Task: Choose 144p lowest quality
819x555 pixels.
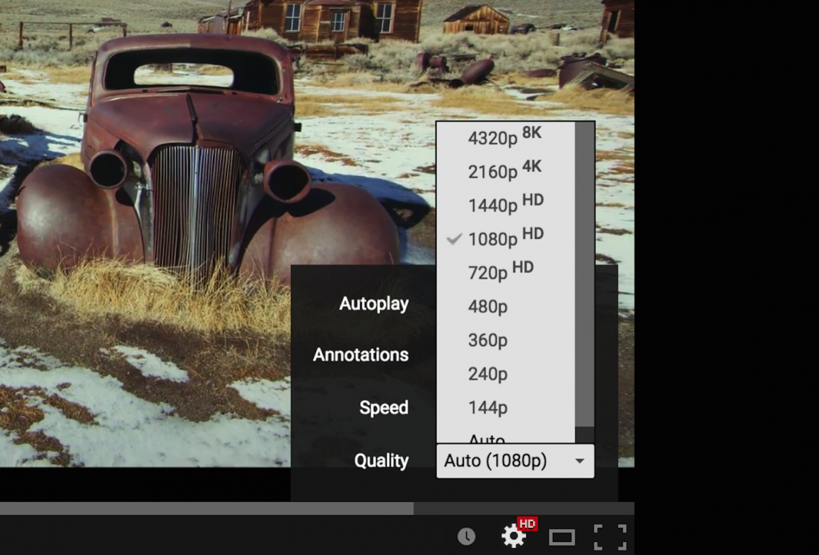Action: [487, 407]
